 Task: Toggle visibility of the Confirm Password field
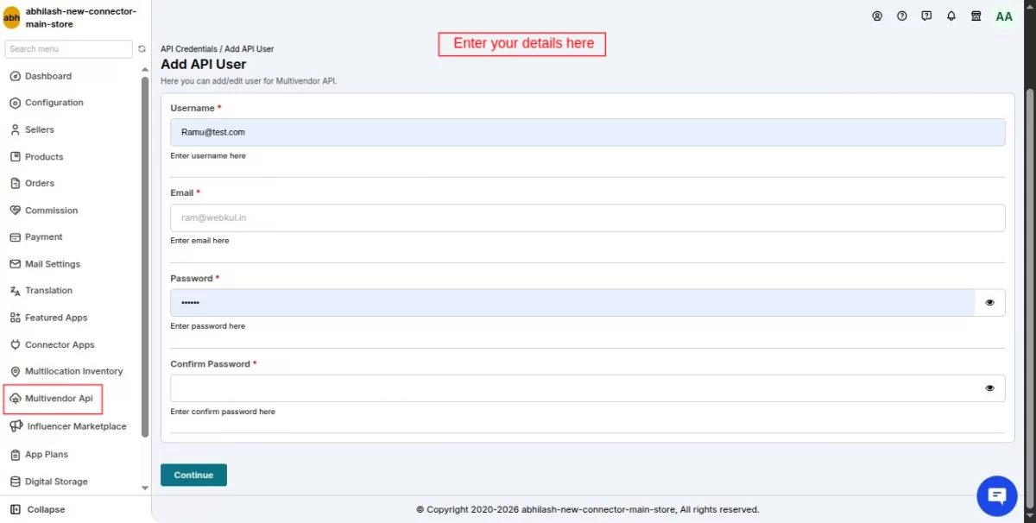[x=989, y=388]
